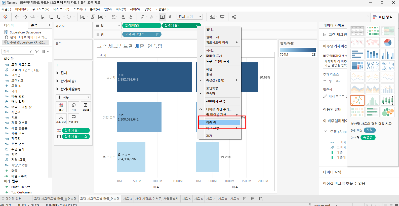Viewport: 399px width, 206px height.
Task: Open the 워크시트(W) menu
Action: 41,9
